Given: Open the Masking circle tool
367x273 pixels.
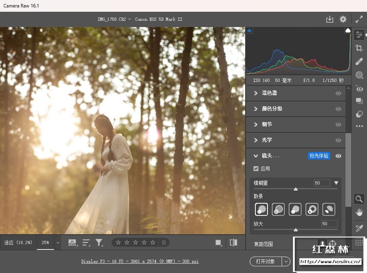Looking at the screenshot, I should 359,75.
